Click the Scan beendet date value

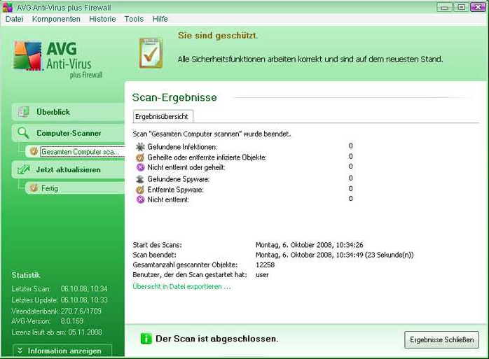coord(334,255)
